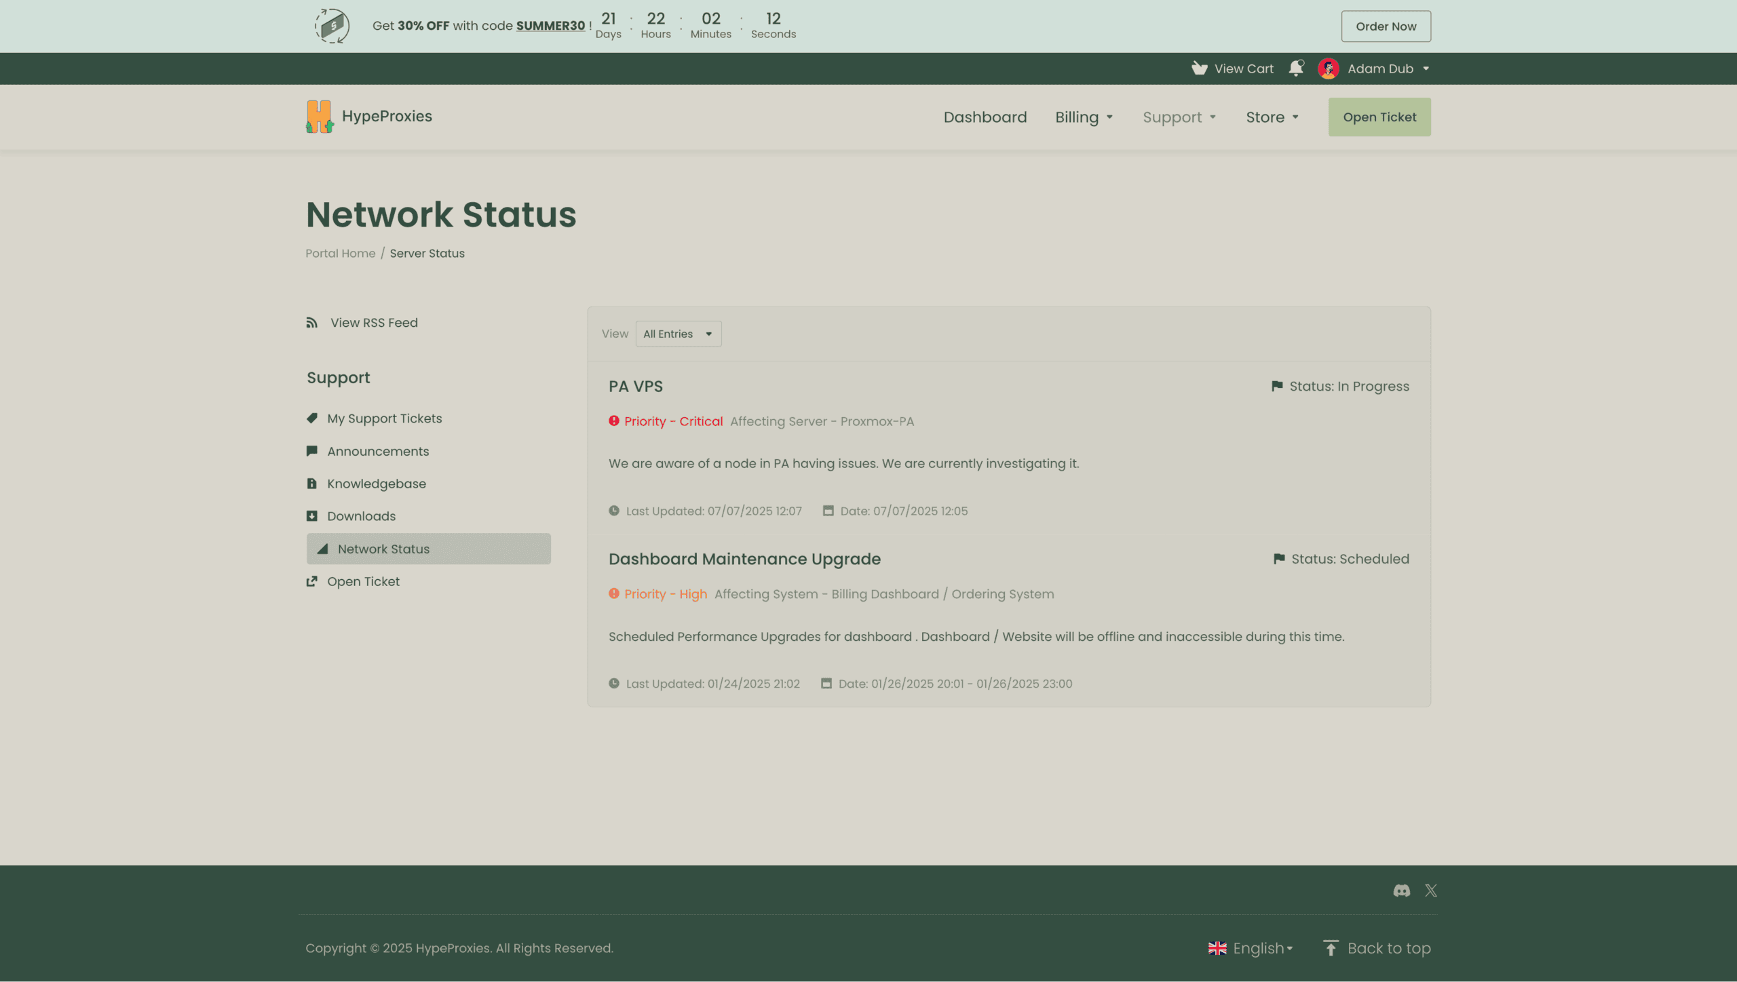Expand the Support menu

click(1179, 117)
